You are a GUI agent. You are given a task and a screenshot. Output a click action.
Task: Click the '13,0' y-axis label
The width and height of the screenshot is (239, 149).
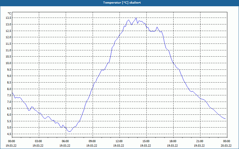(9, 24)
